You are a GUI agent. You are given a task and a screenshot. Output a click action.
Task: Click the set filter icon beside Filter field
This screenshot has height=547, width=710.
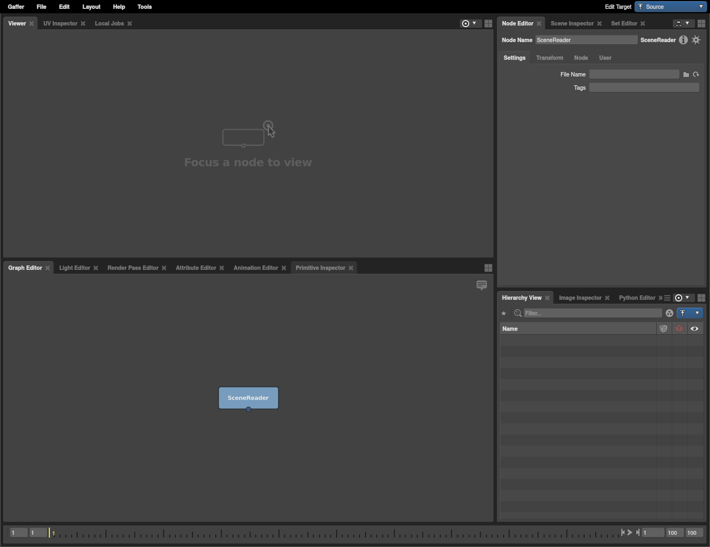click(670, 313)
